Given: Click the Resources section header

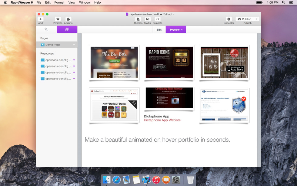Looking at the screenshot, I should coord(47,54).
